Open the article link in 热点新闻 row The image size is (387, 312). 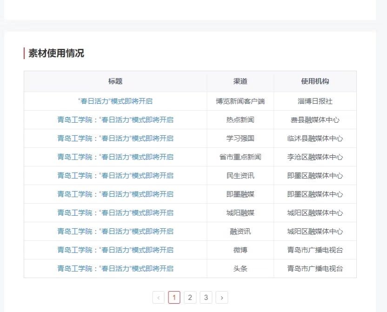115,119
